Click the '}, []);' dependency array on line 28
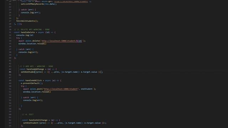The height and width of the screenshot is (128, 228). click(18, 24)
